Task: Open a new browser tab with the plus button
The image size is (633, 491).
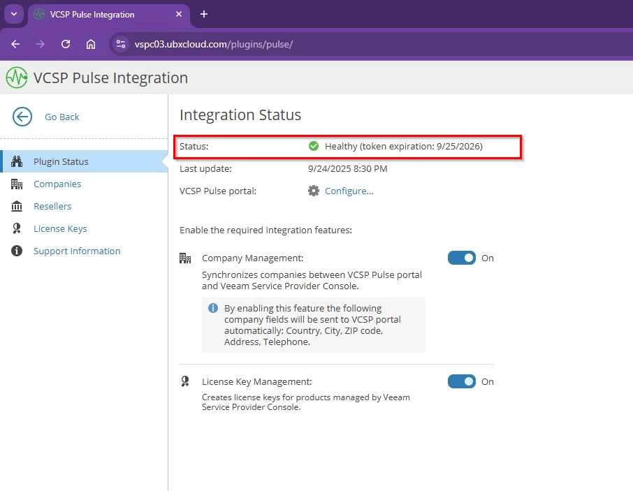Action: (204, 14)
